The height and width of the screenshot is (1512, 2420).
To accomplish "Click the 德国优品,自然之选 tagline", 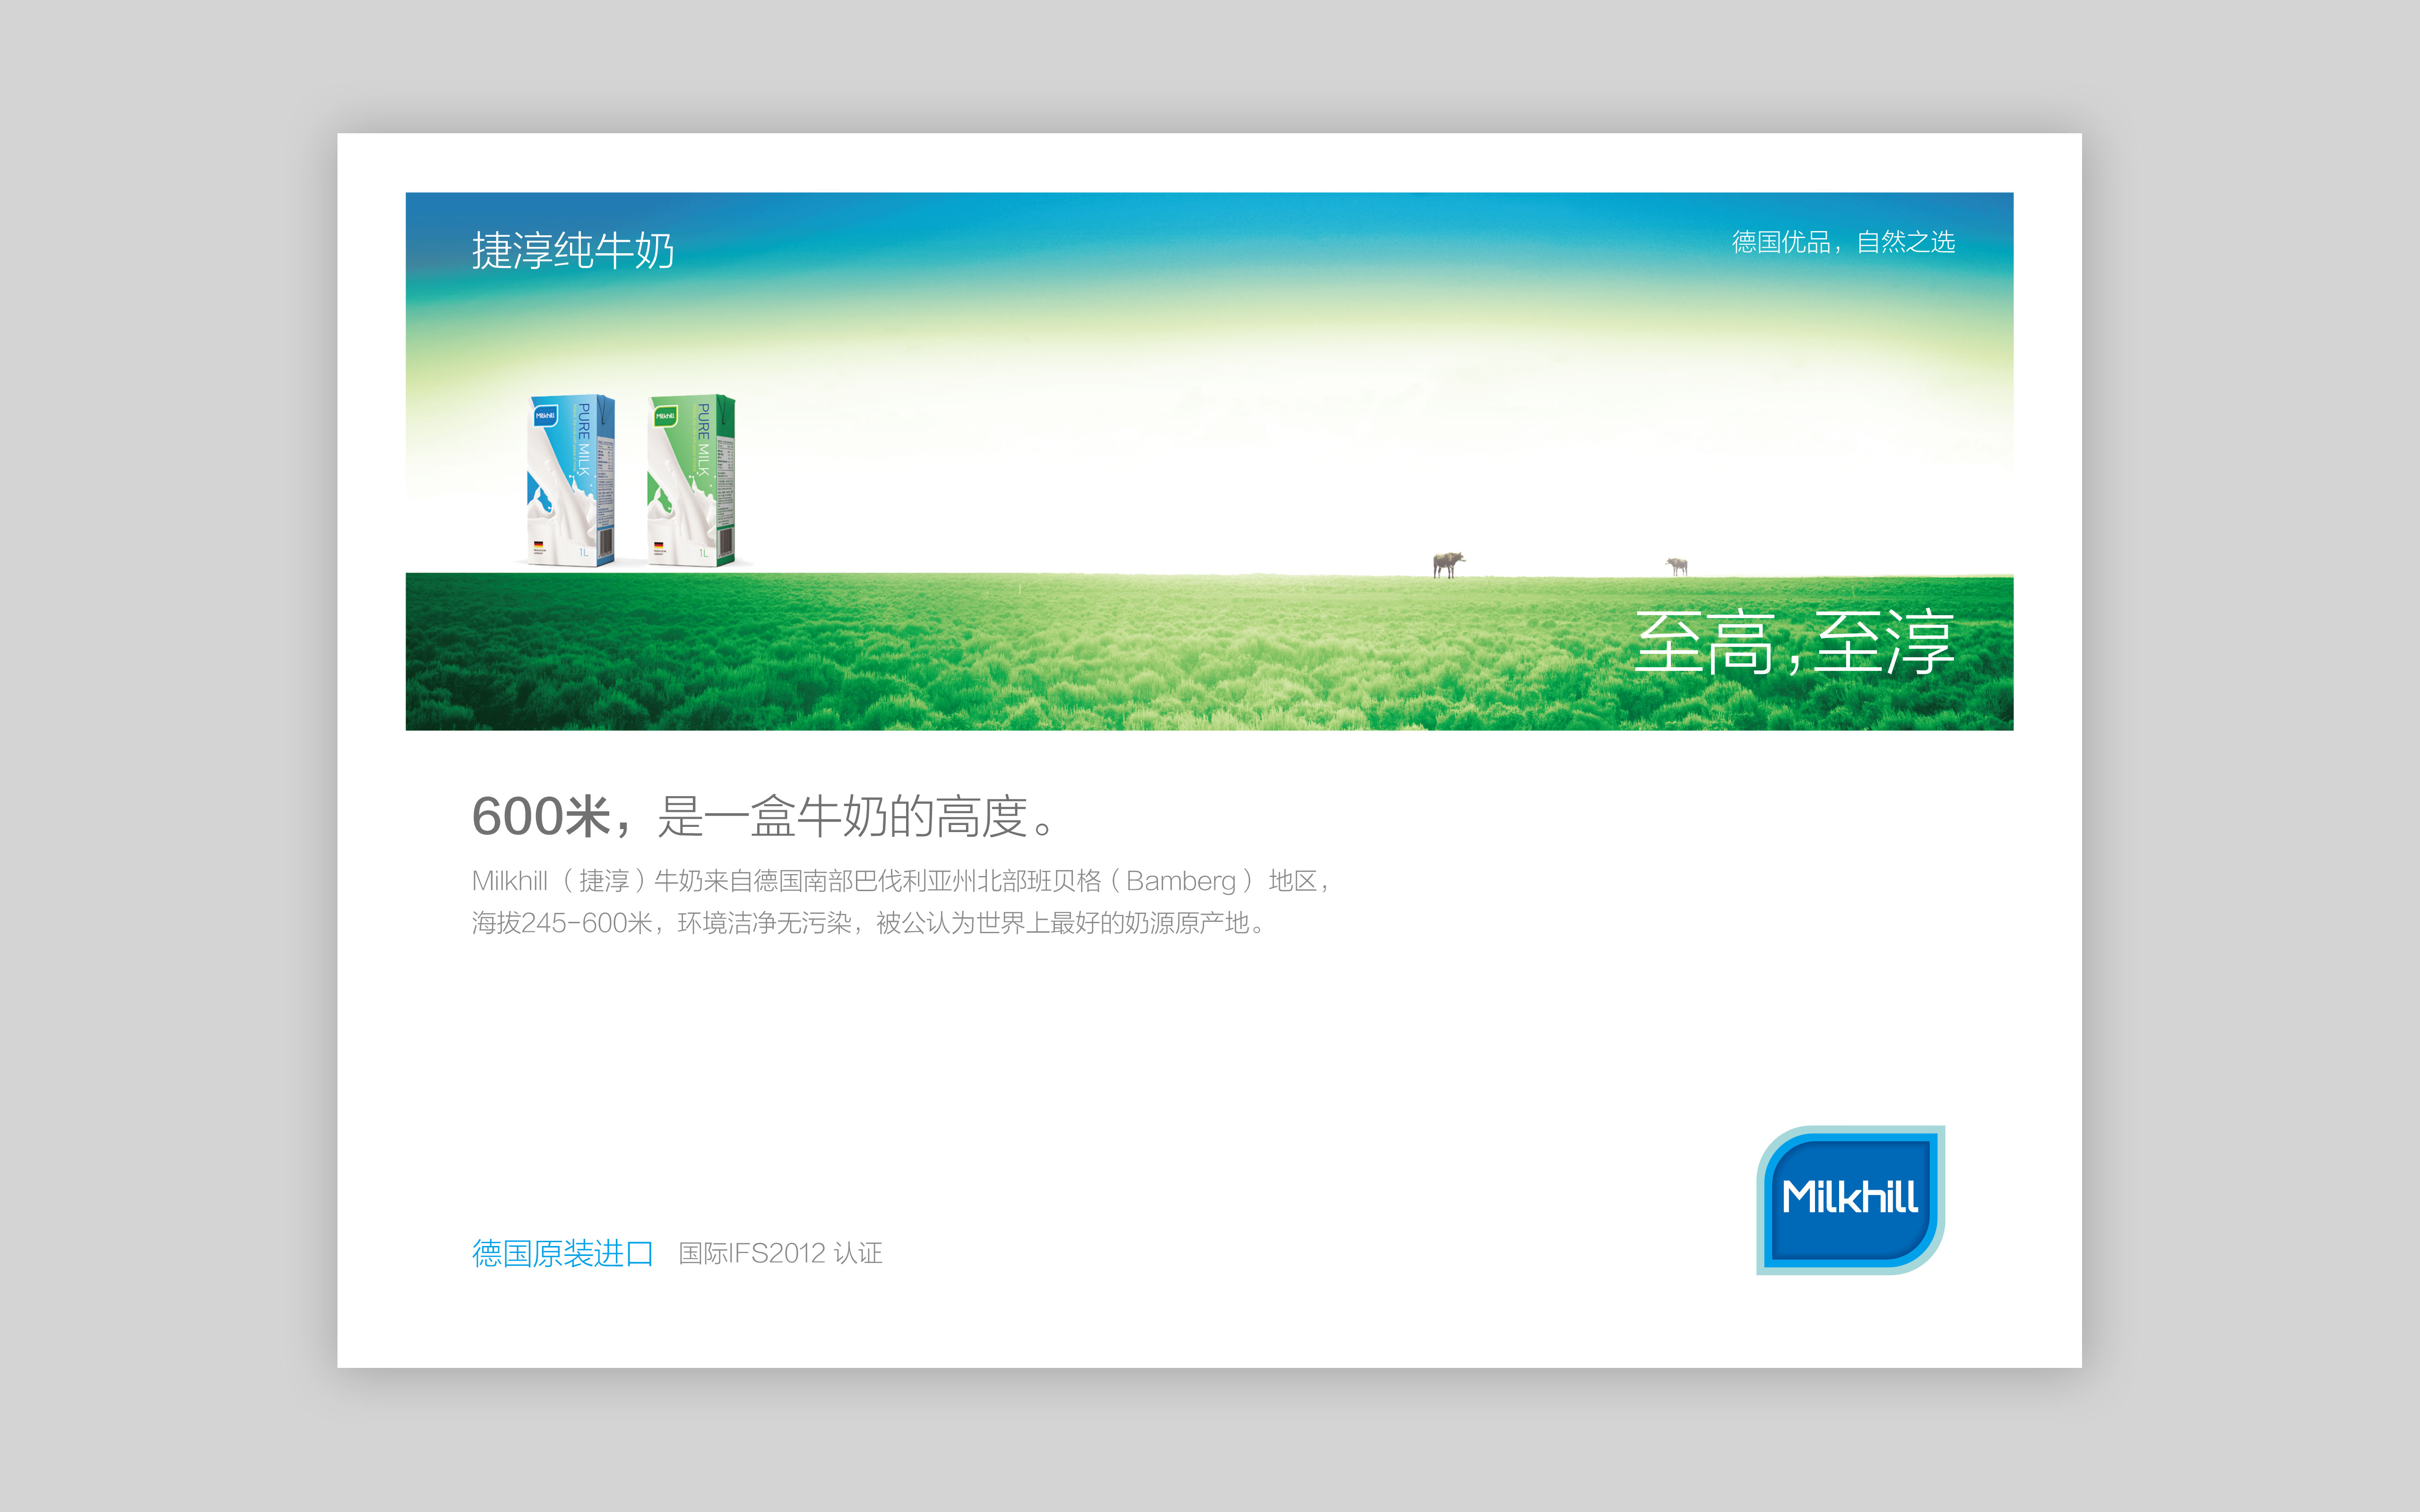I will click(1842, 242).
